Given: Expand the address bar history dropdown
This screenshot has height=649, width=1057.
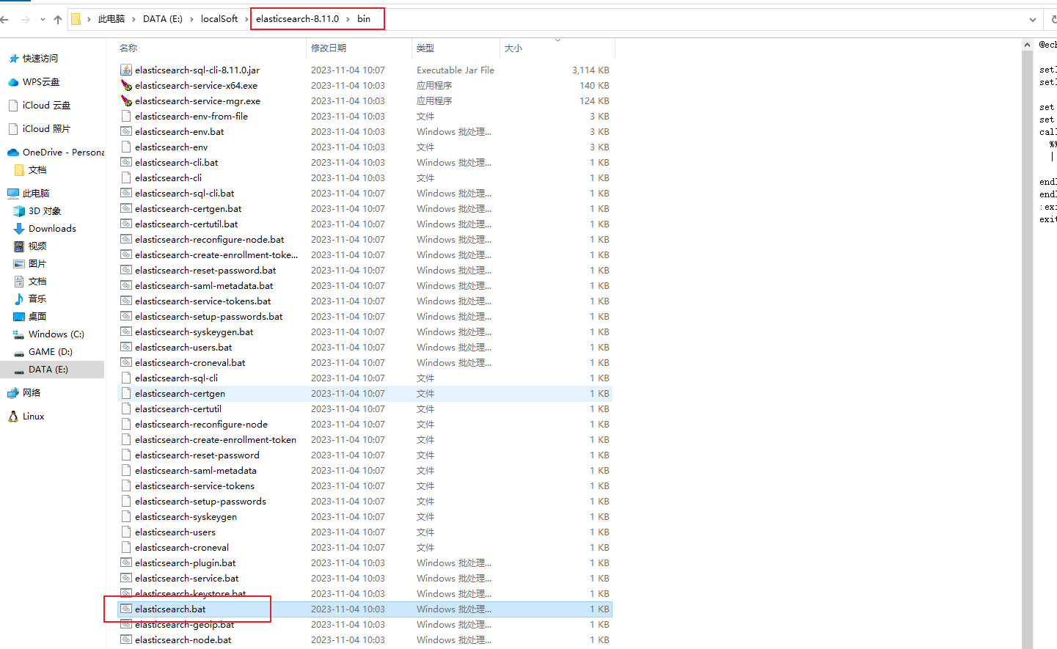Looking at the screenshot, I should click(1033, 20).
